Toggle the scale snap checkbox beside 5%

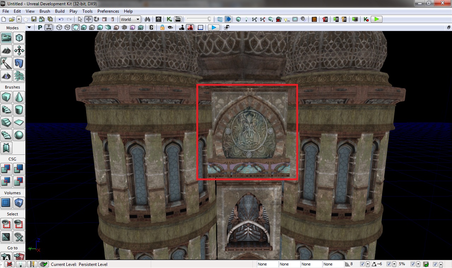[413, 264]
